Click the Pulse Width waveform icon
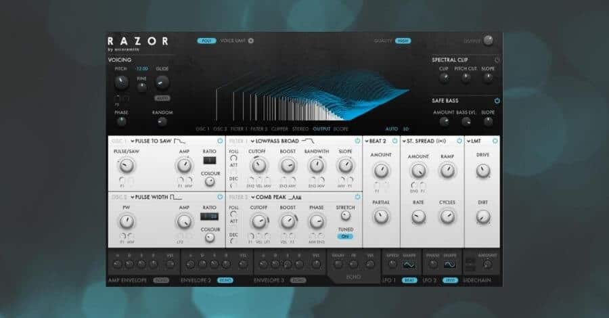The image size is (609, 318). pyautogui.click(x=175, y=198)
